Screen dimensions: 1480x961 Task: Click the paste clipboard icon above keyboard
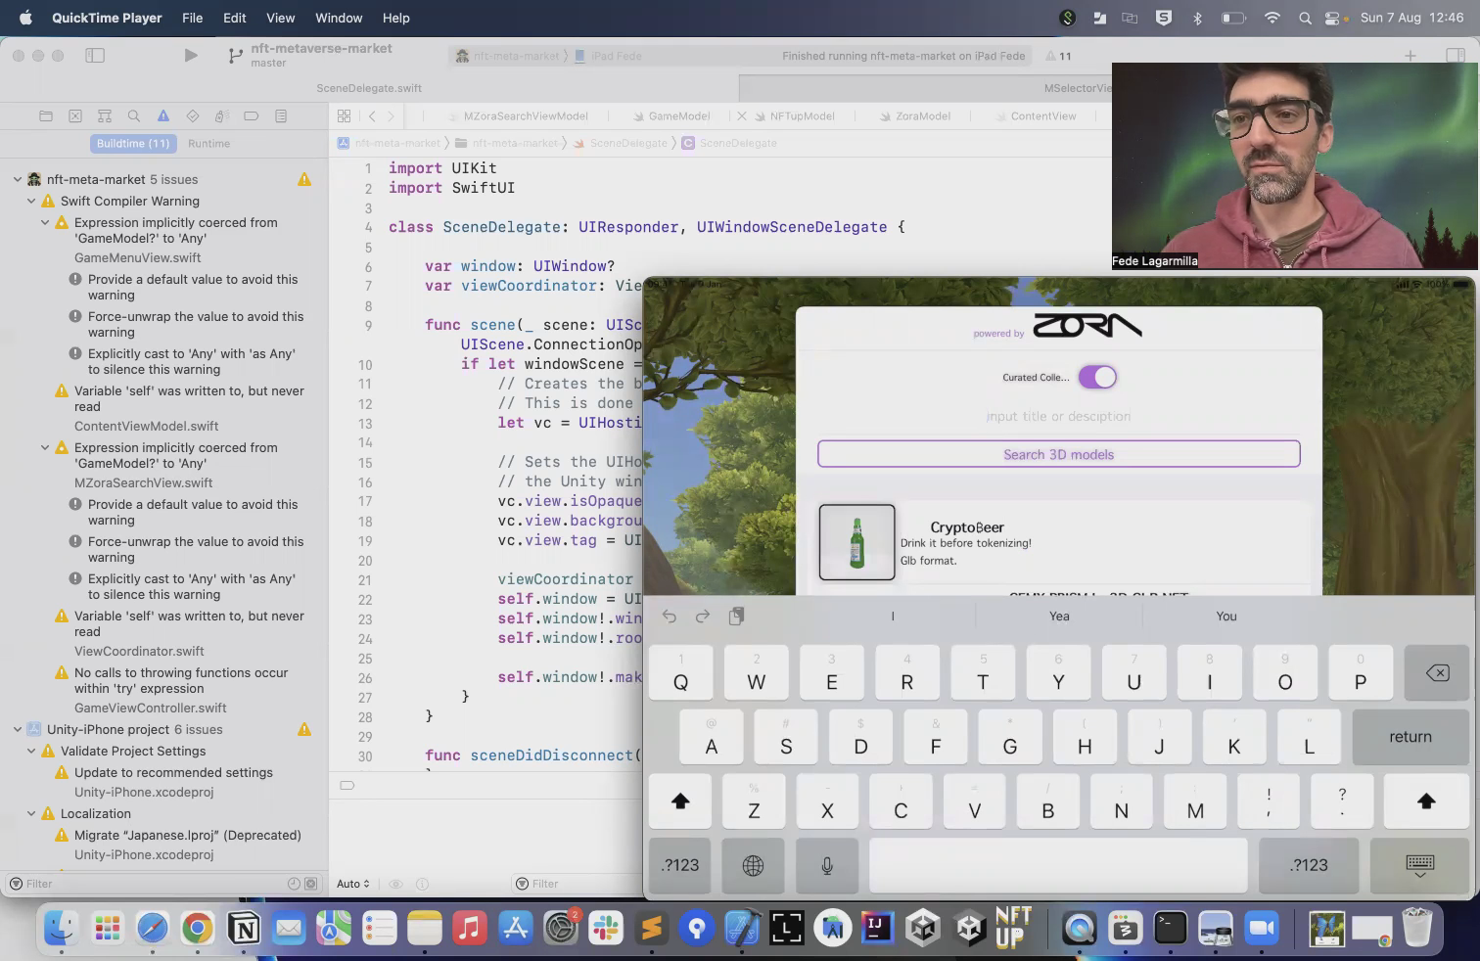pyautogui.click(x=736, y=616)
